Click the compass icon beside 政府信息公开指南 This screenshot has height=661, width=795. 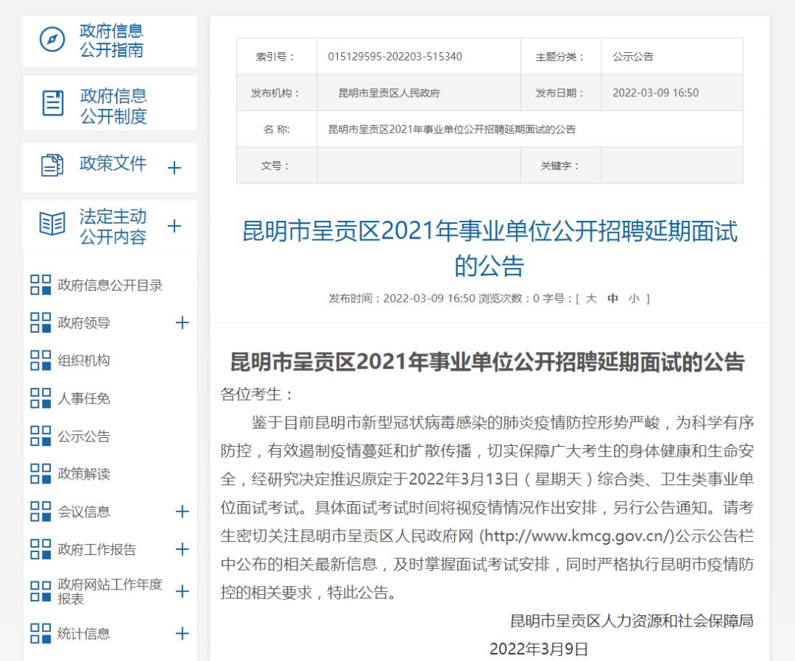point(52,40)
